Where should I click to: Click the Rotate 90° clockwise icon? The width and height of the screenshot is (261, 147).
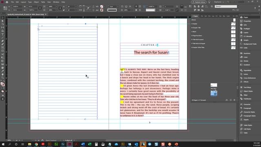[x=80, y=7]
